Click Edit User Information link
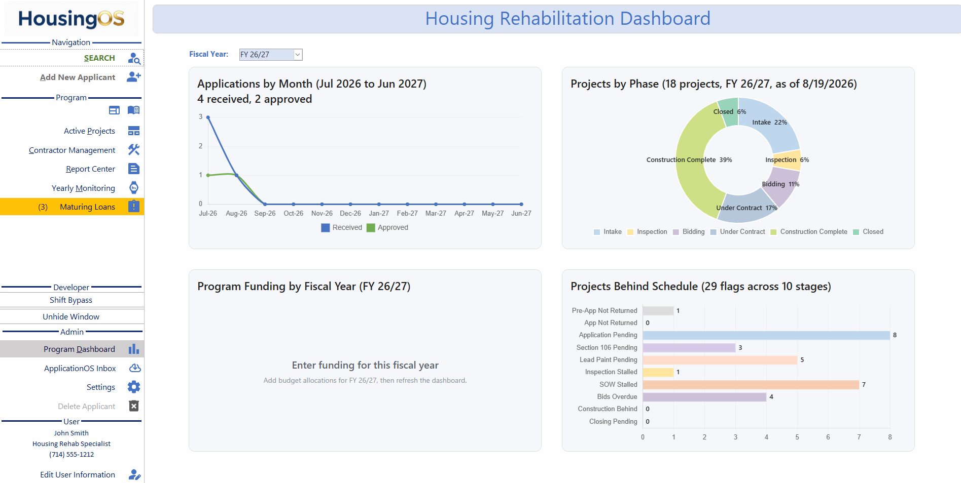The height and width of the screenshot is (483, 961). click(78, 475)
